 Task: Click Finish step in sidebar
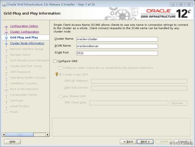14,112
